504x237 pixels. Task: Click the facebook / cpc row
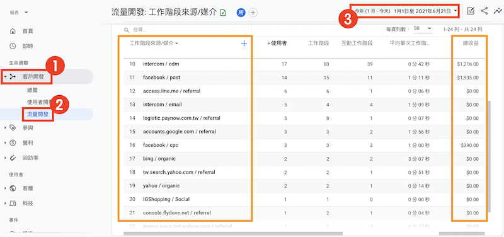tap(304, 145)
